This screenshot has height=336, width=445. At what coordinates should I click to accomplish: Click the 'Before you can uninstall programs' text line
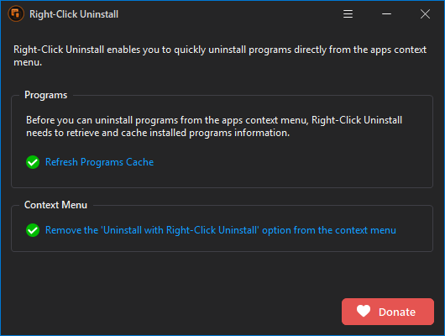(214, 120)
